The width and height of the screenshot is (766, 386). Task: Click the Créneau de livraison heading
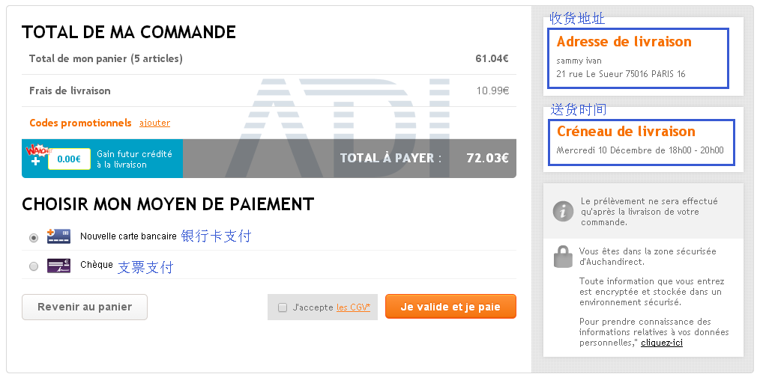pos(626,132)
